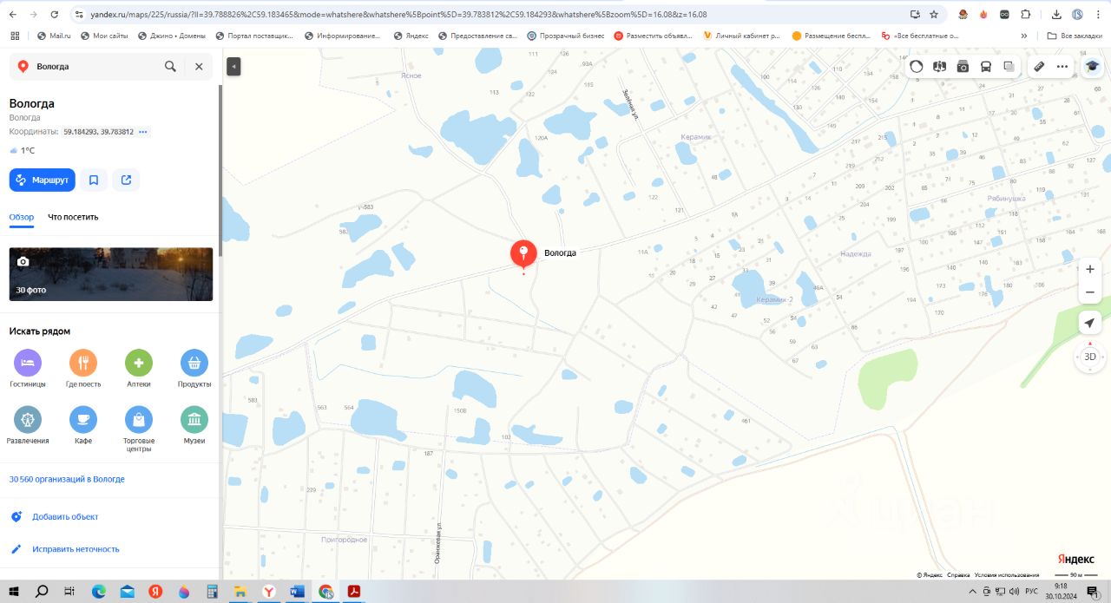
Task: Reload the page in browser
Action: coord(55,15)
